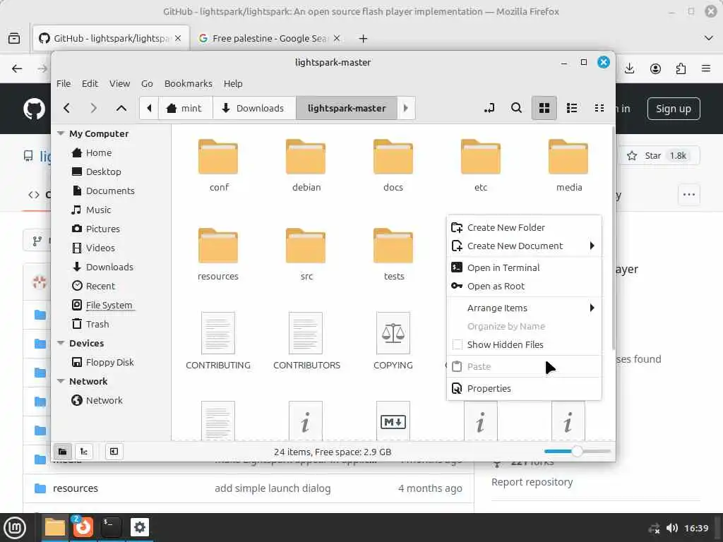Select the COPYING license file
The height and width of the screenshot is (542, 723).
(x=393, y=341)
